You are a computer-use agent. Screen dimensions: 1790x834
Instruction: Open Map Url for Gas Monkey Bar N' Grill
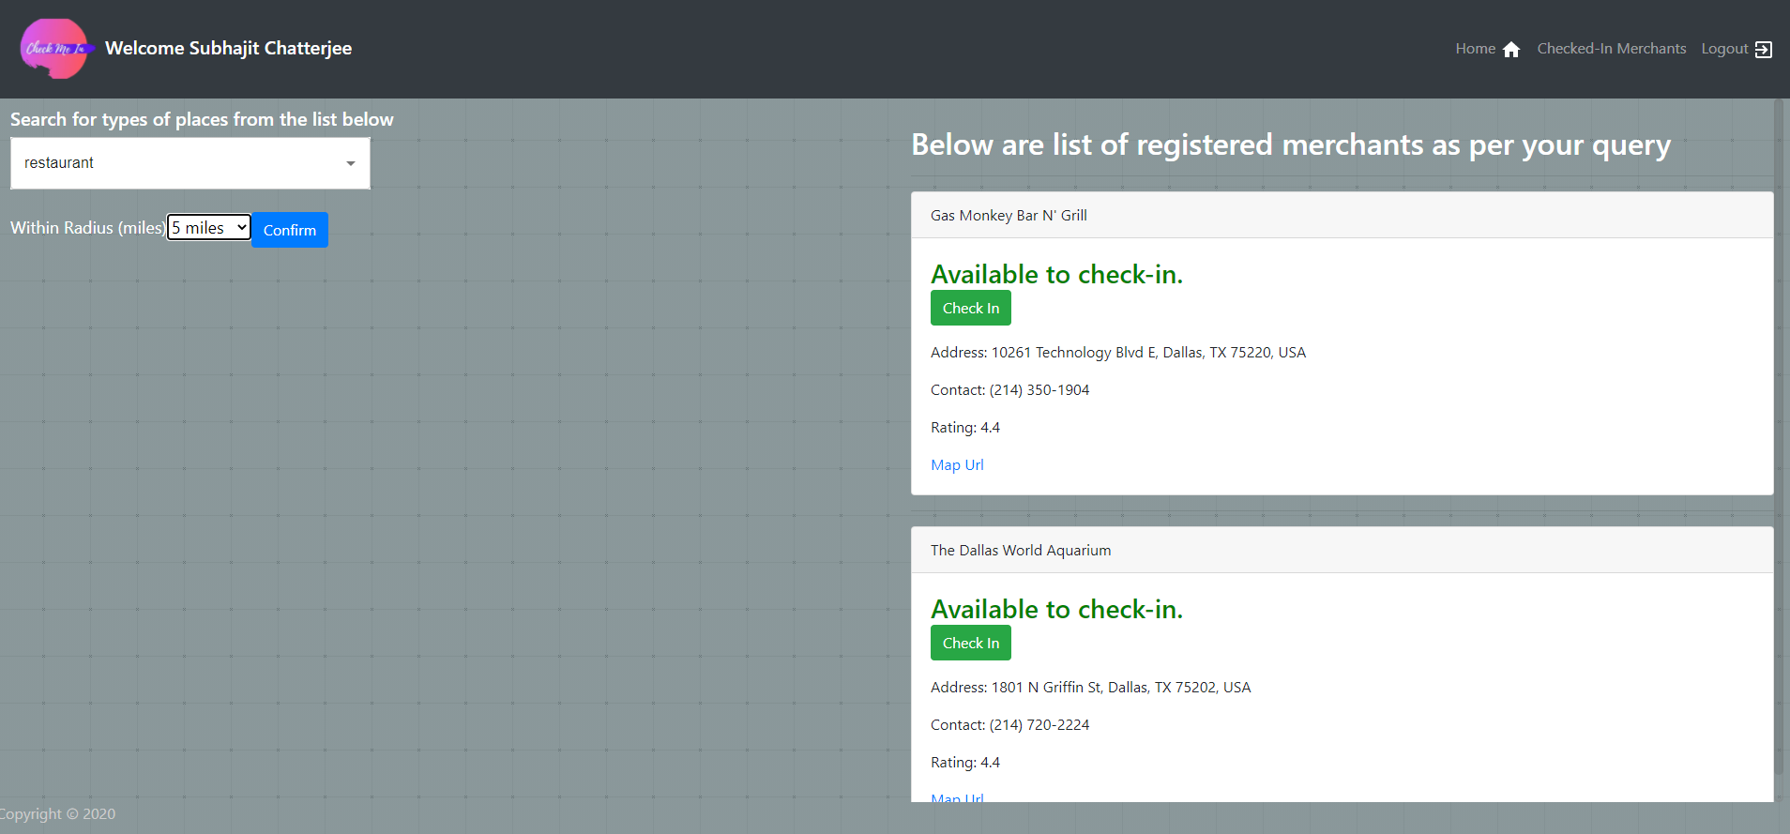pos(957,465)
